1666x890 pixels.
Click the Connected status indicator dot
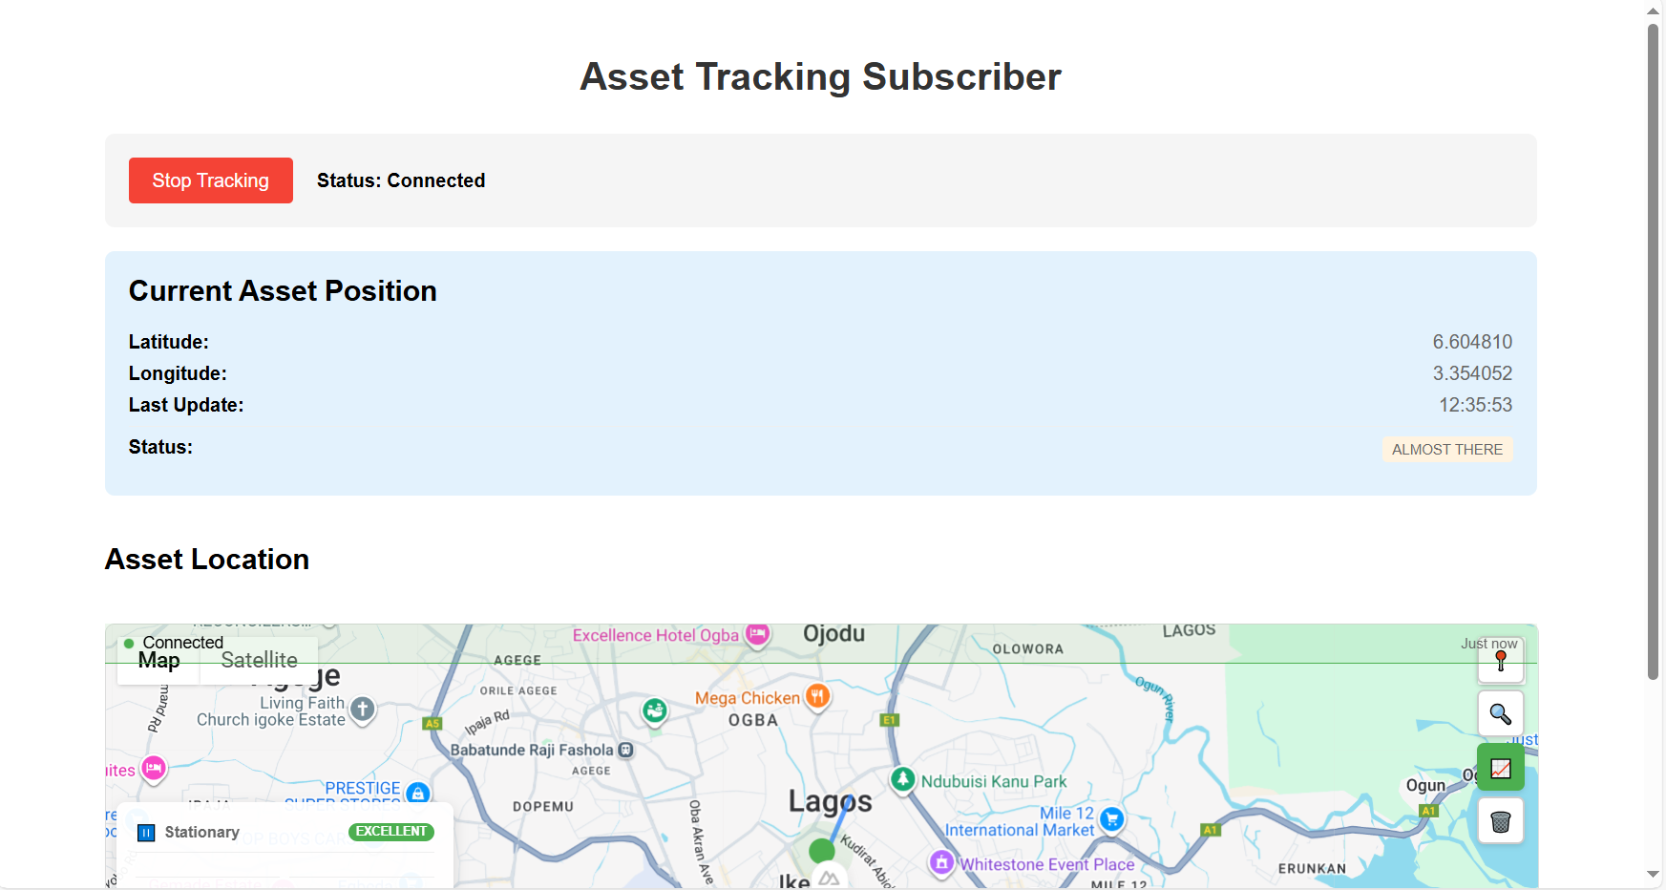129,643
